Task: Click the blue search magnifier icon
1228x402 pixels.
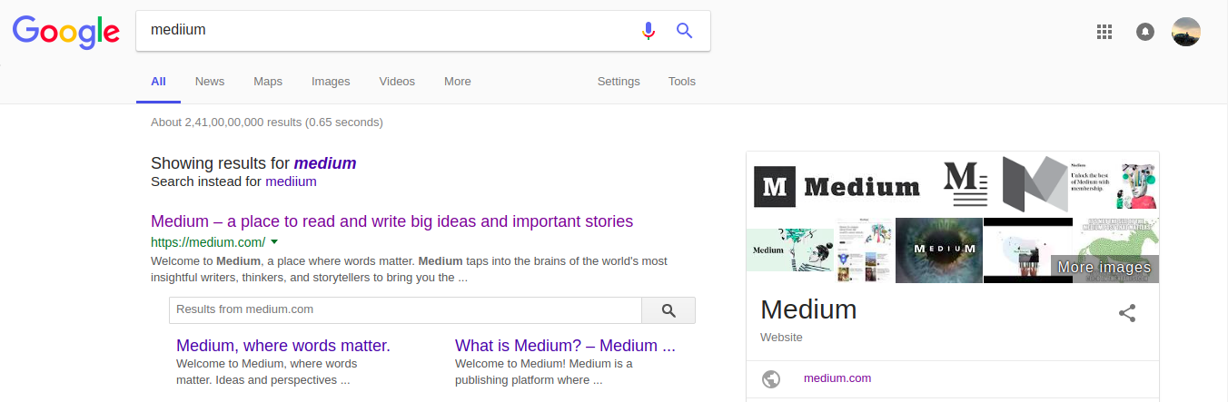Action: (685, 31)
